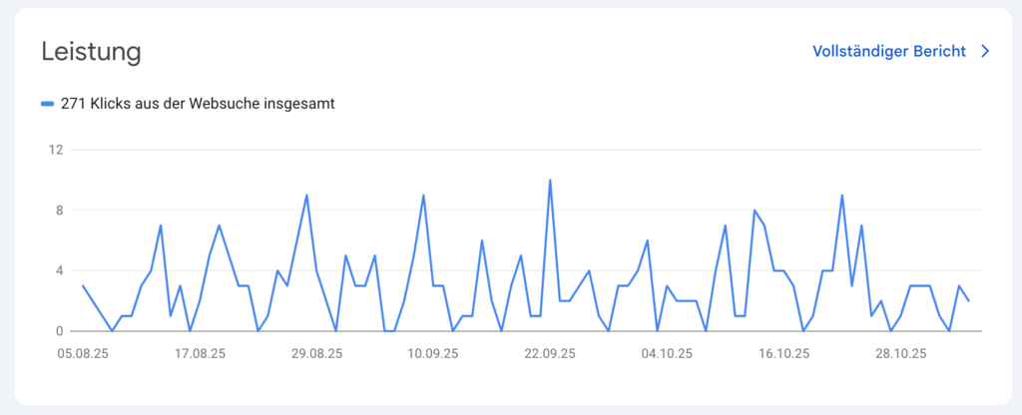Open the Vollständiger Bericht link
1022x415 pixels.
888,52
